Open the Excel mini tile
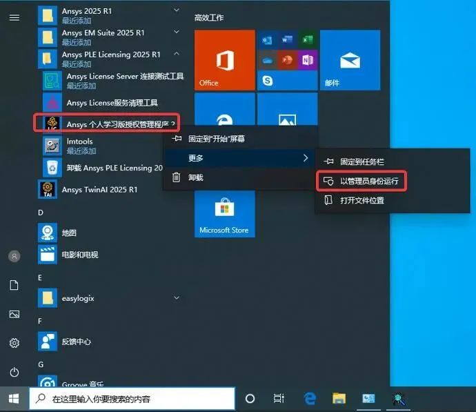The image size is (476, 412). click(x=308, y=40)
